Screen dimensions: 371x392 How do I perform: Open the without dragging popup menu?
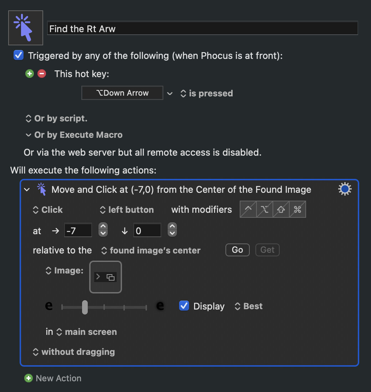pos(74,352)
